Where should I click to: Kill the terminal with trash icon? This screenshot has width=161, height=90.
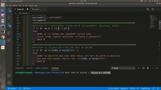pyautogui.click(x=148, y=68)
